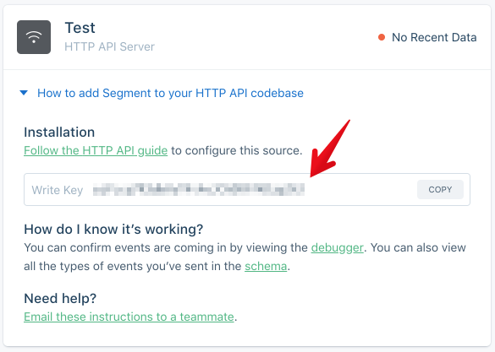Click How to add Segment heading link

click(170, 93)
